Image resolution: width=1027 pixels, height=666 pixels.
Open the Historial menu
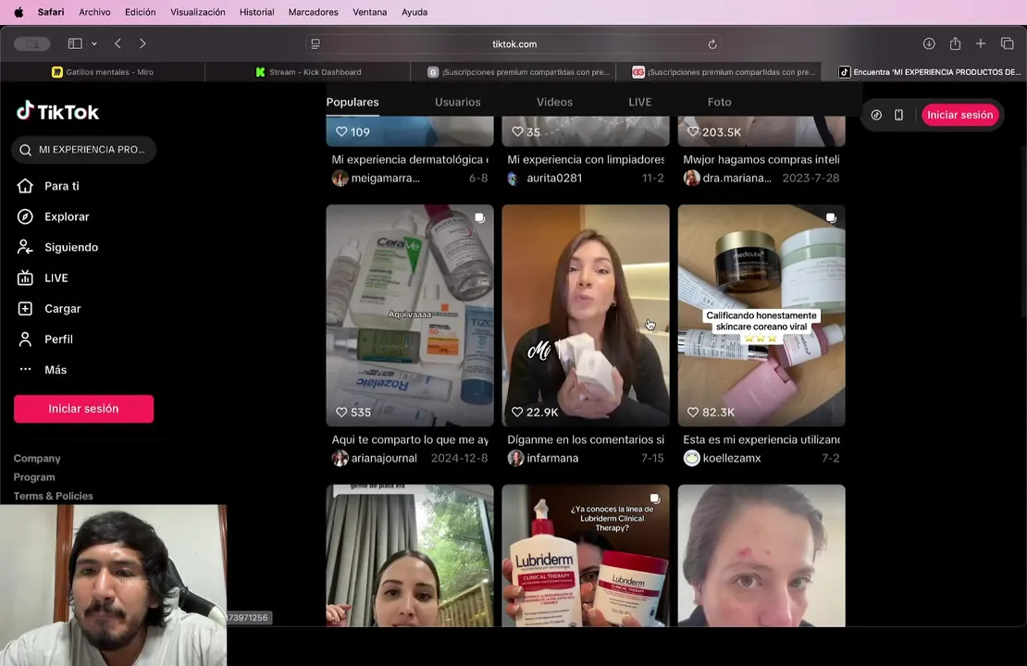pyautogui.click(x=257, y=12)
